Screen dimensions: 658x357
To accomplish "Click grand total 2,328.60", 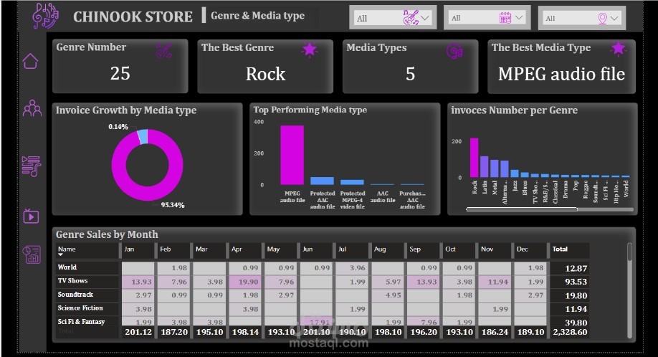I will pyautogui.click(x=570, y=332).
